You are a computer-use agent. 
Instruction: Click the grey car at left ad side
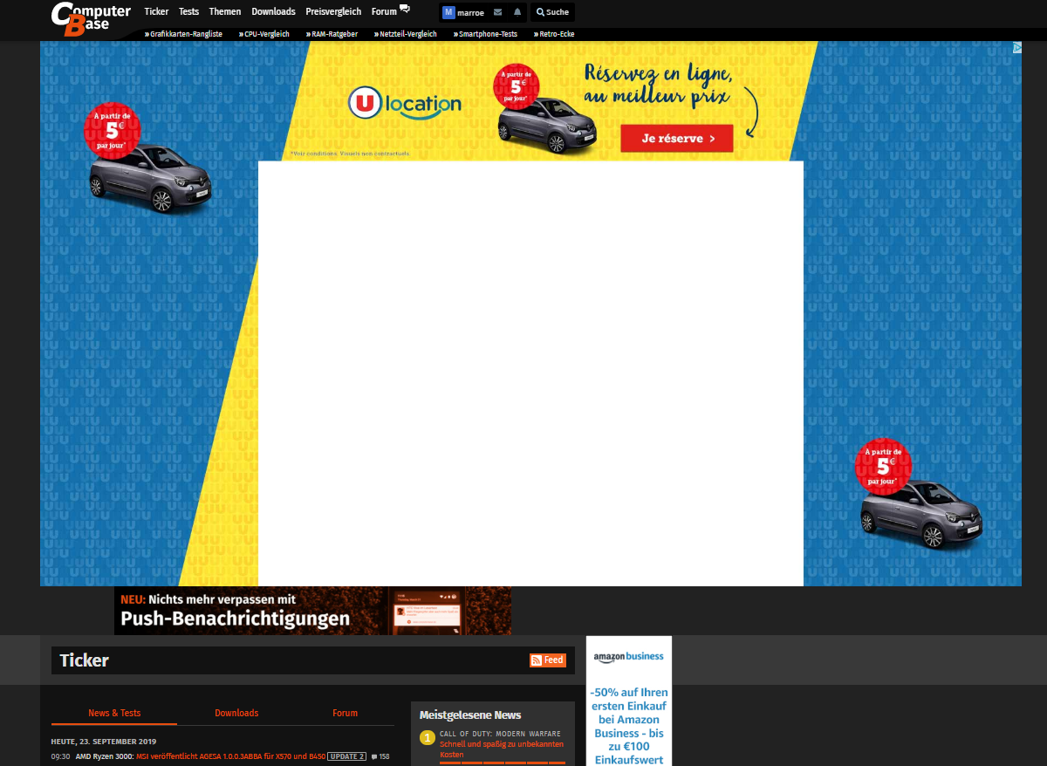151,178
